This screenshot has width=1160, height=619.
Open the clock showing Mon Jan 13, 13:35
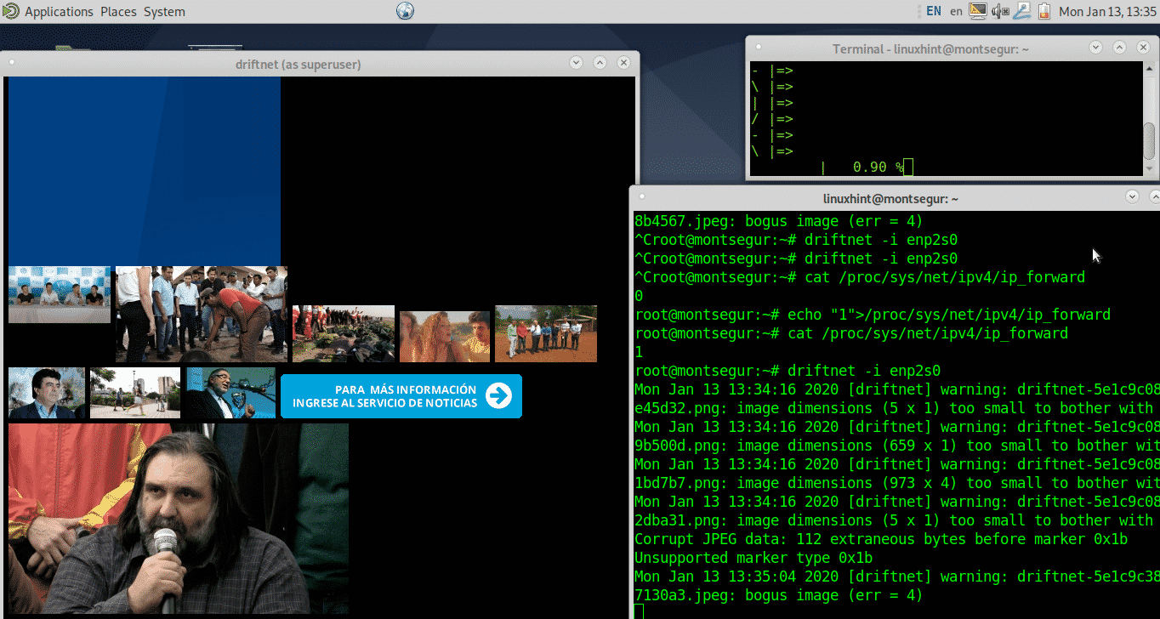pos(1106,12)
